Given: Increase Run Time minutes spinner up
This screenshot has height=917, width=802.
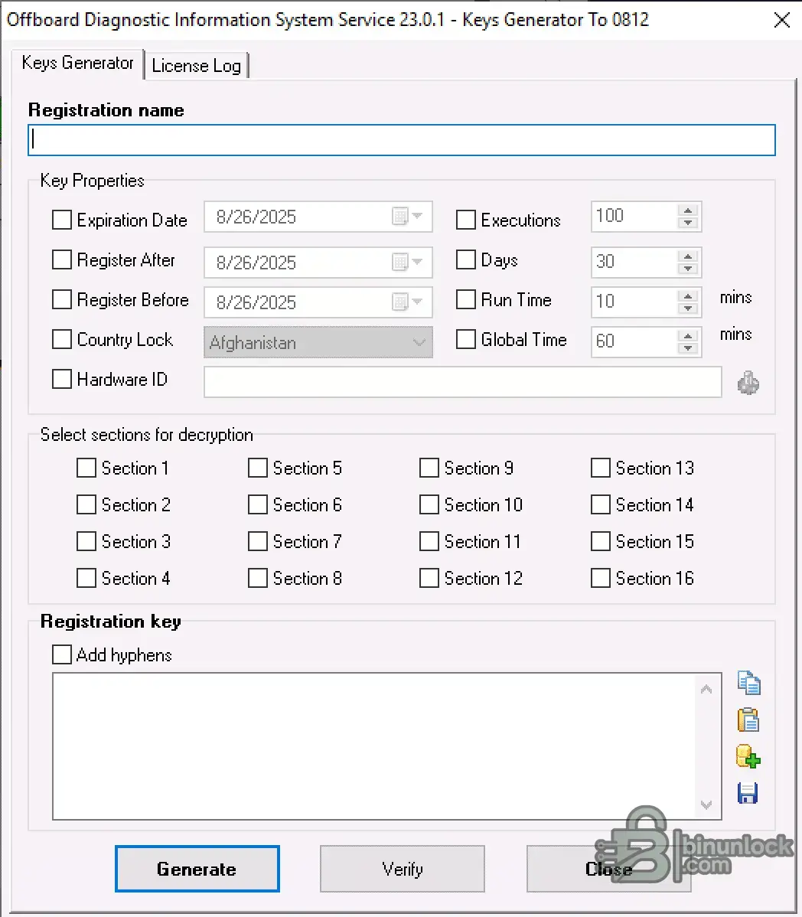Looking at the screenshot, I should click(688, 296).
